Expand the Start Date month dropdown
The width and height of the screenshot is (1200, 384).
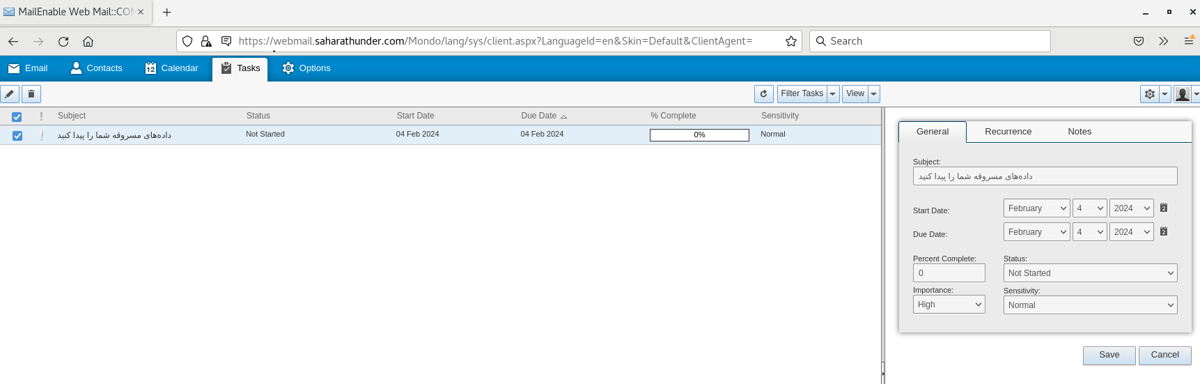[1036, 208]
